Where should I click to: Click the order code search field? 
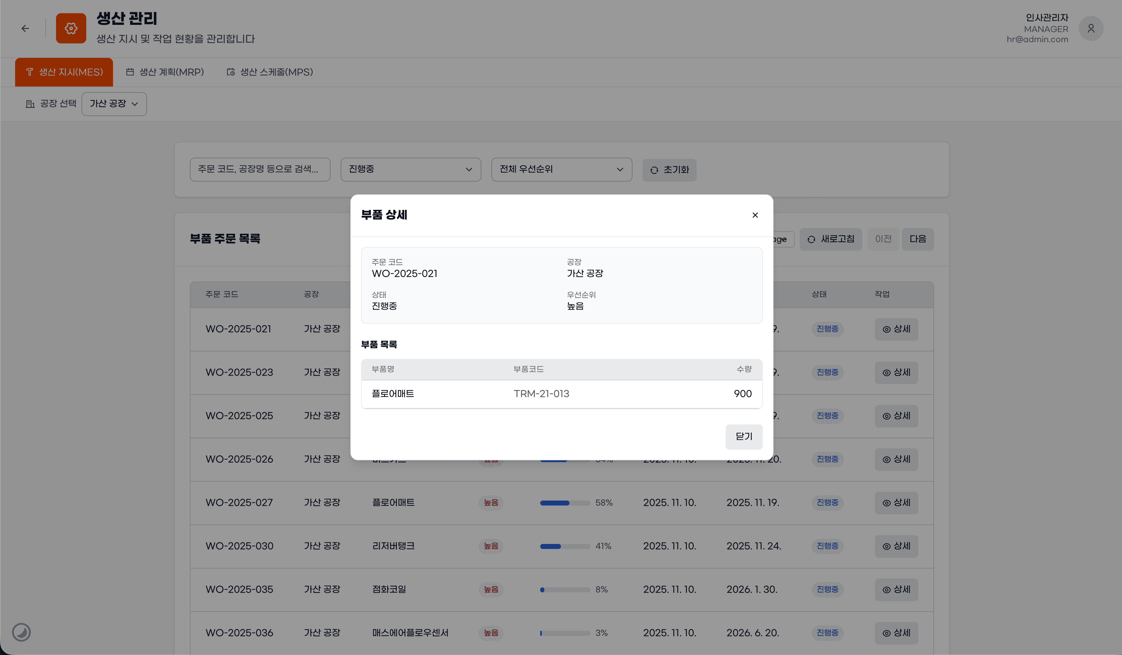pyautogui.click(x=260, y=170)
